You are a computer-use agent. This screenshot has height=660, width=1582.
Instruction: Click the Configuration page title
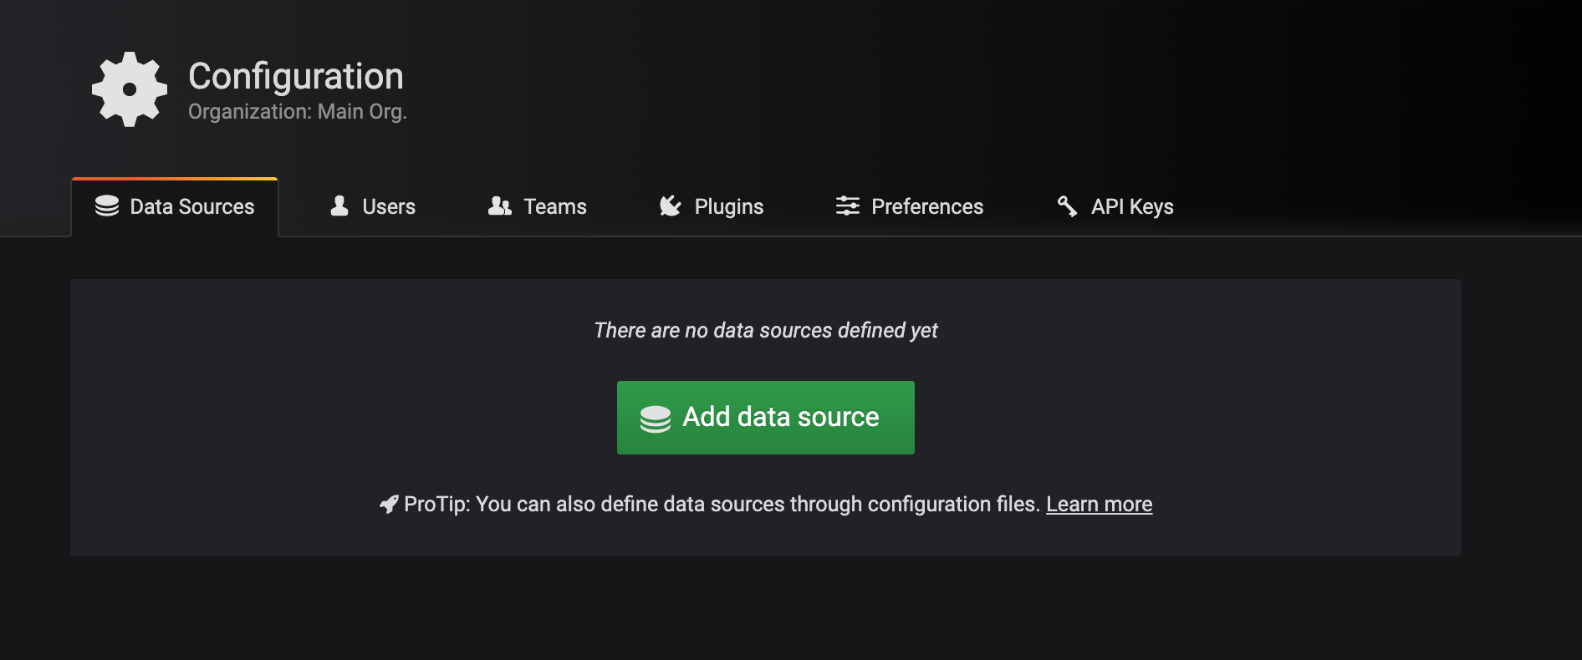(x=296, y=76)
